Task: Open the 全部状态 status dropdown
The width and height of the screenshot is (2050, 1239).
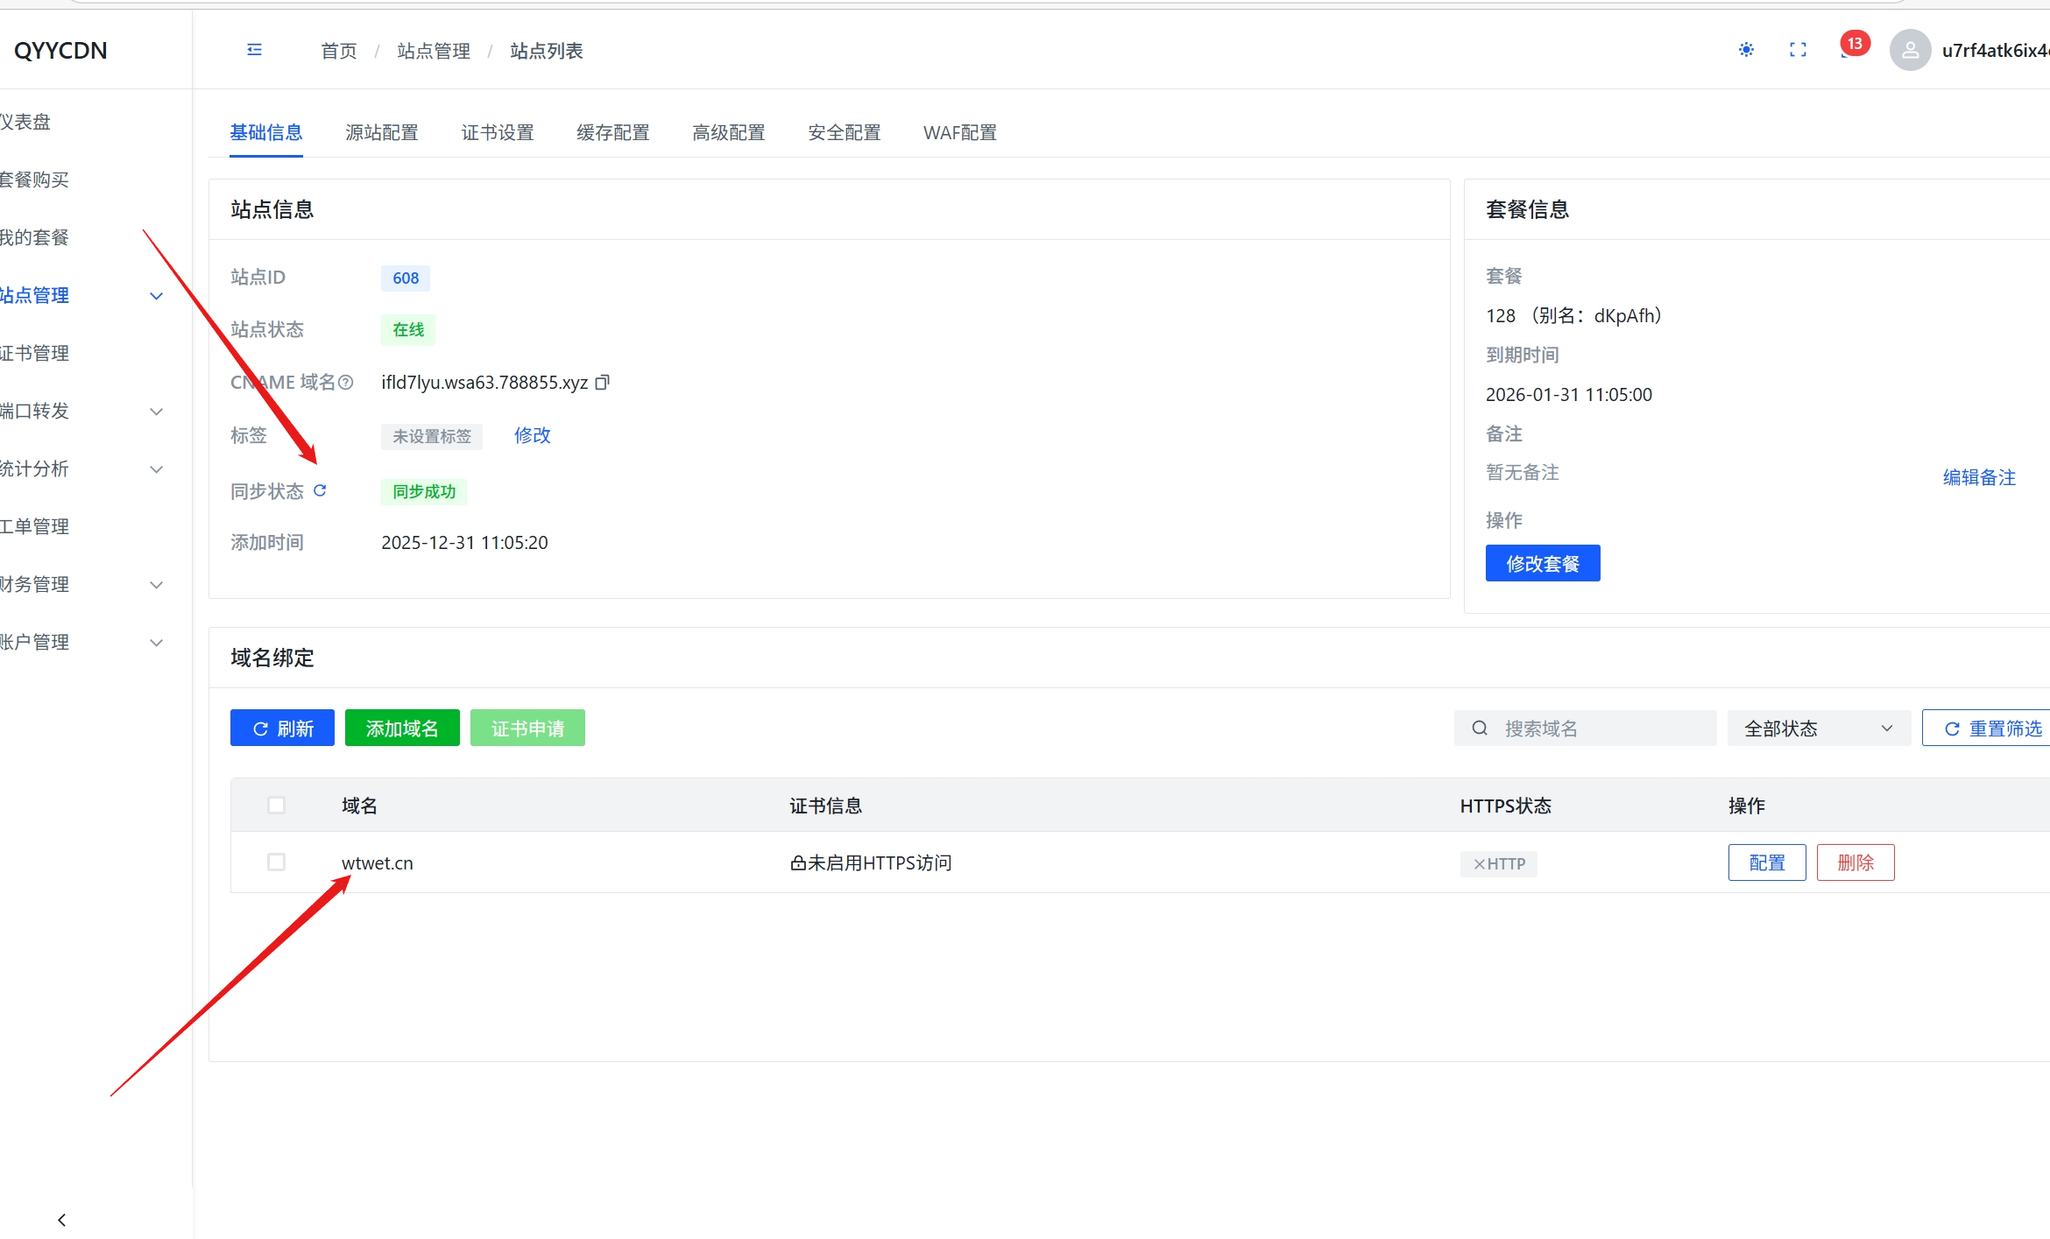Action: tap(1818, 729)
